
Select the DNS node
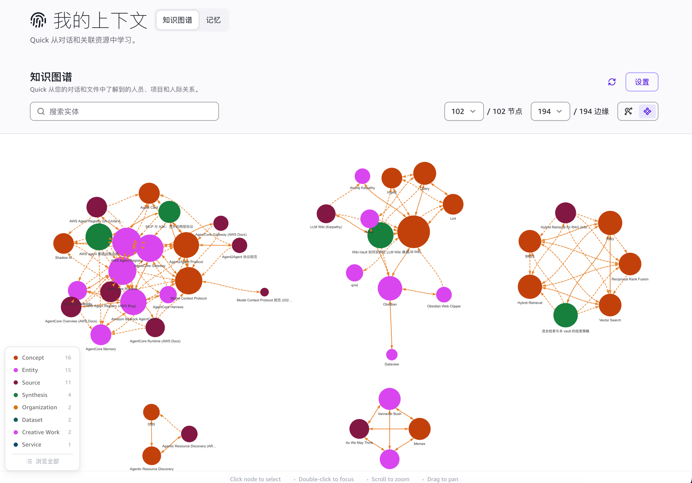pyautogui.click(x=151, y=412)
